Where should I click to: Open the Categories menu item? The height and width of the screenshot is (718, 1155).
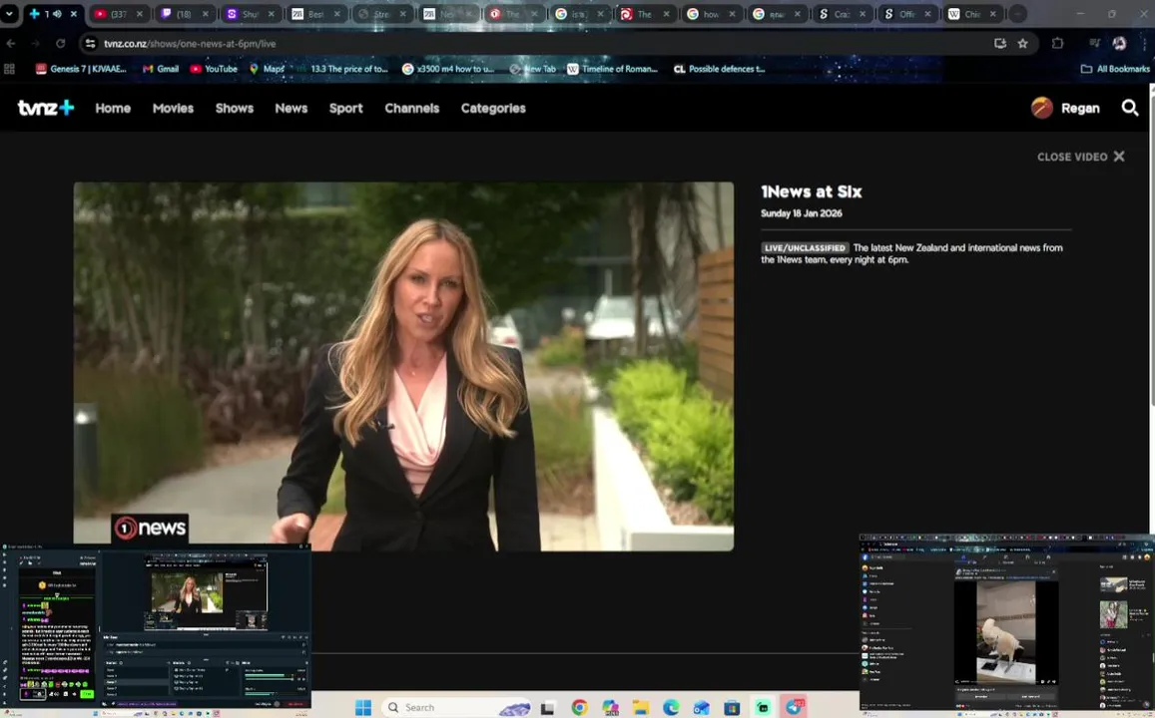point(493,108)
